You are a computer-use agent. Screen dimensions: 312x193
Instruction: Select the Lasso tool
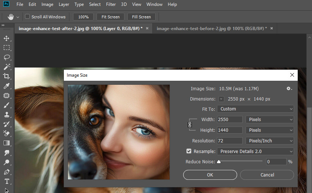[7, 57]
